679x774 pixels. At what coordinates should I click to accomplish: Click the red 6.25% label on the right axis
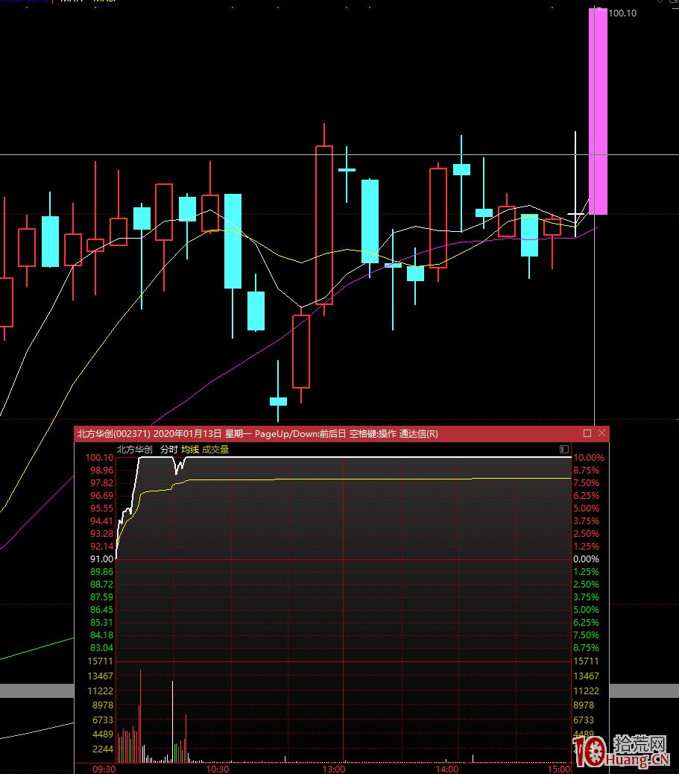point(587,496)
